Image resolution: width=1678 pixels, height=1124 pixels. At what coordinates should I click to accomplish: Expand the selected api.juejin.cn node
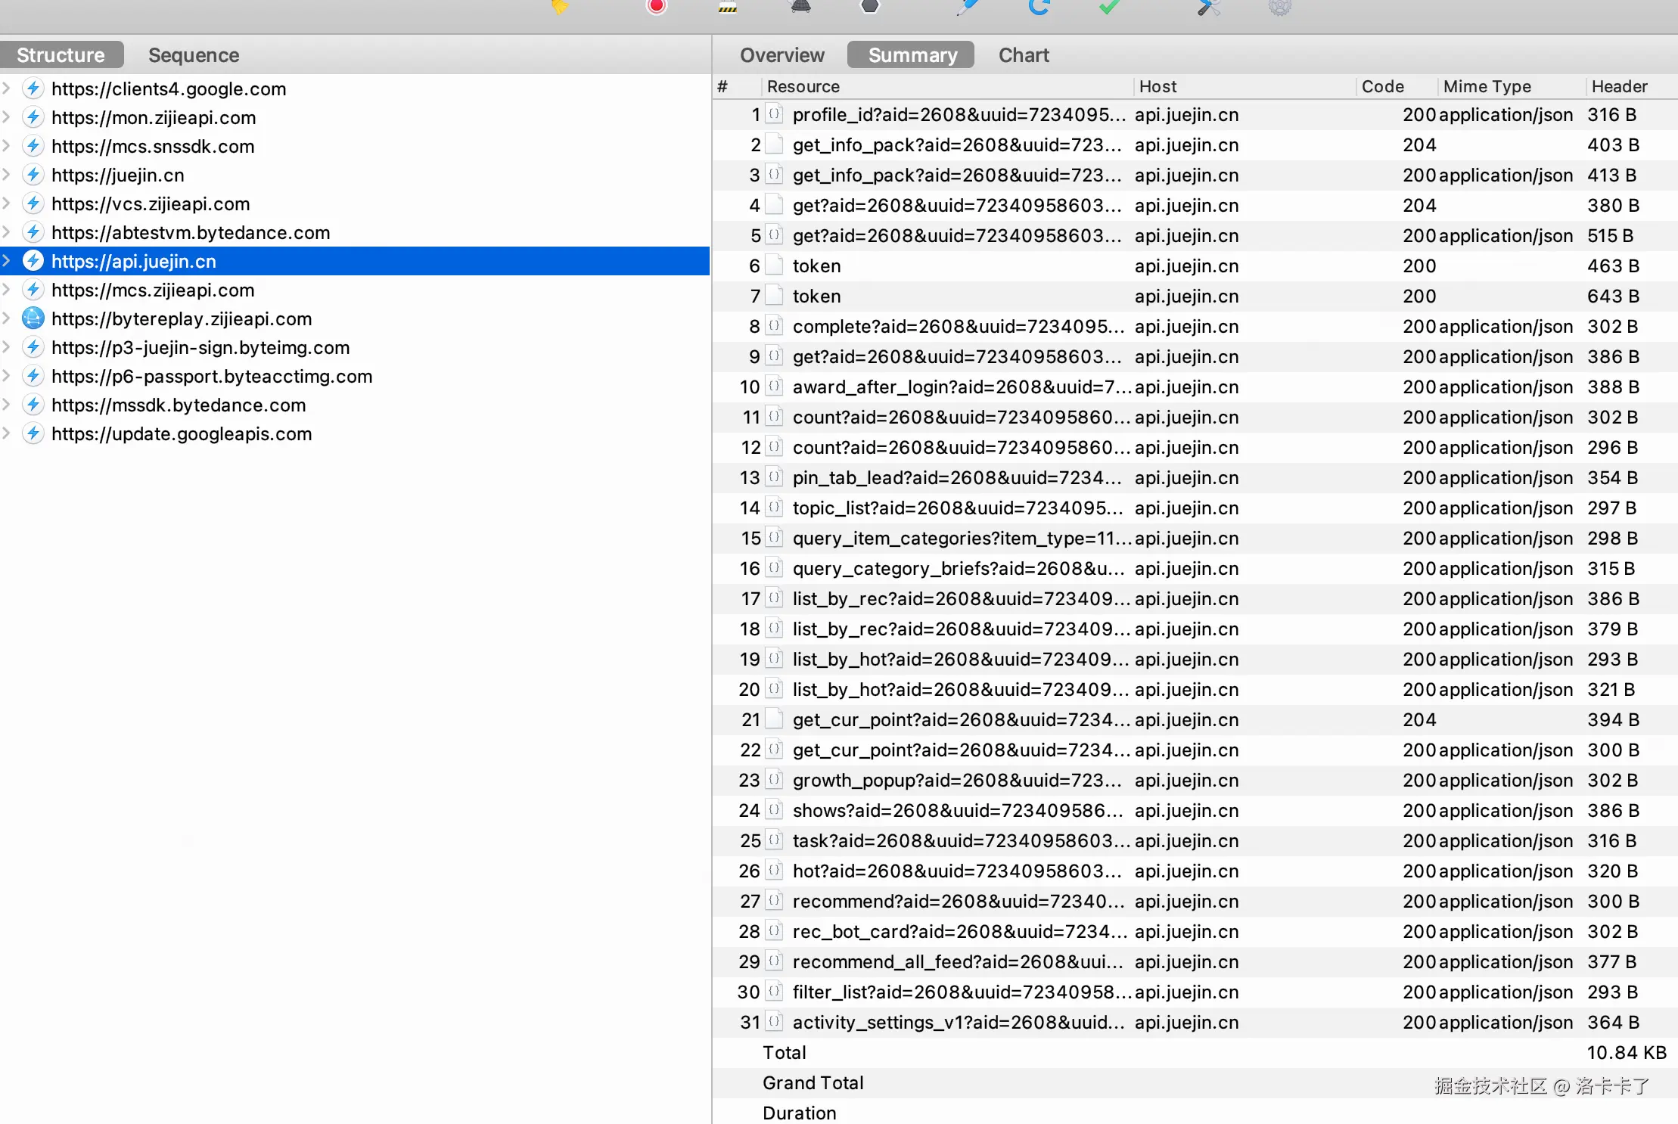pyautogui.click(x=6, y=261)
